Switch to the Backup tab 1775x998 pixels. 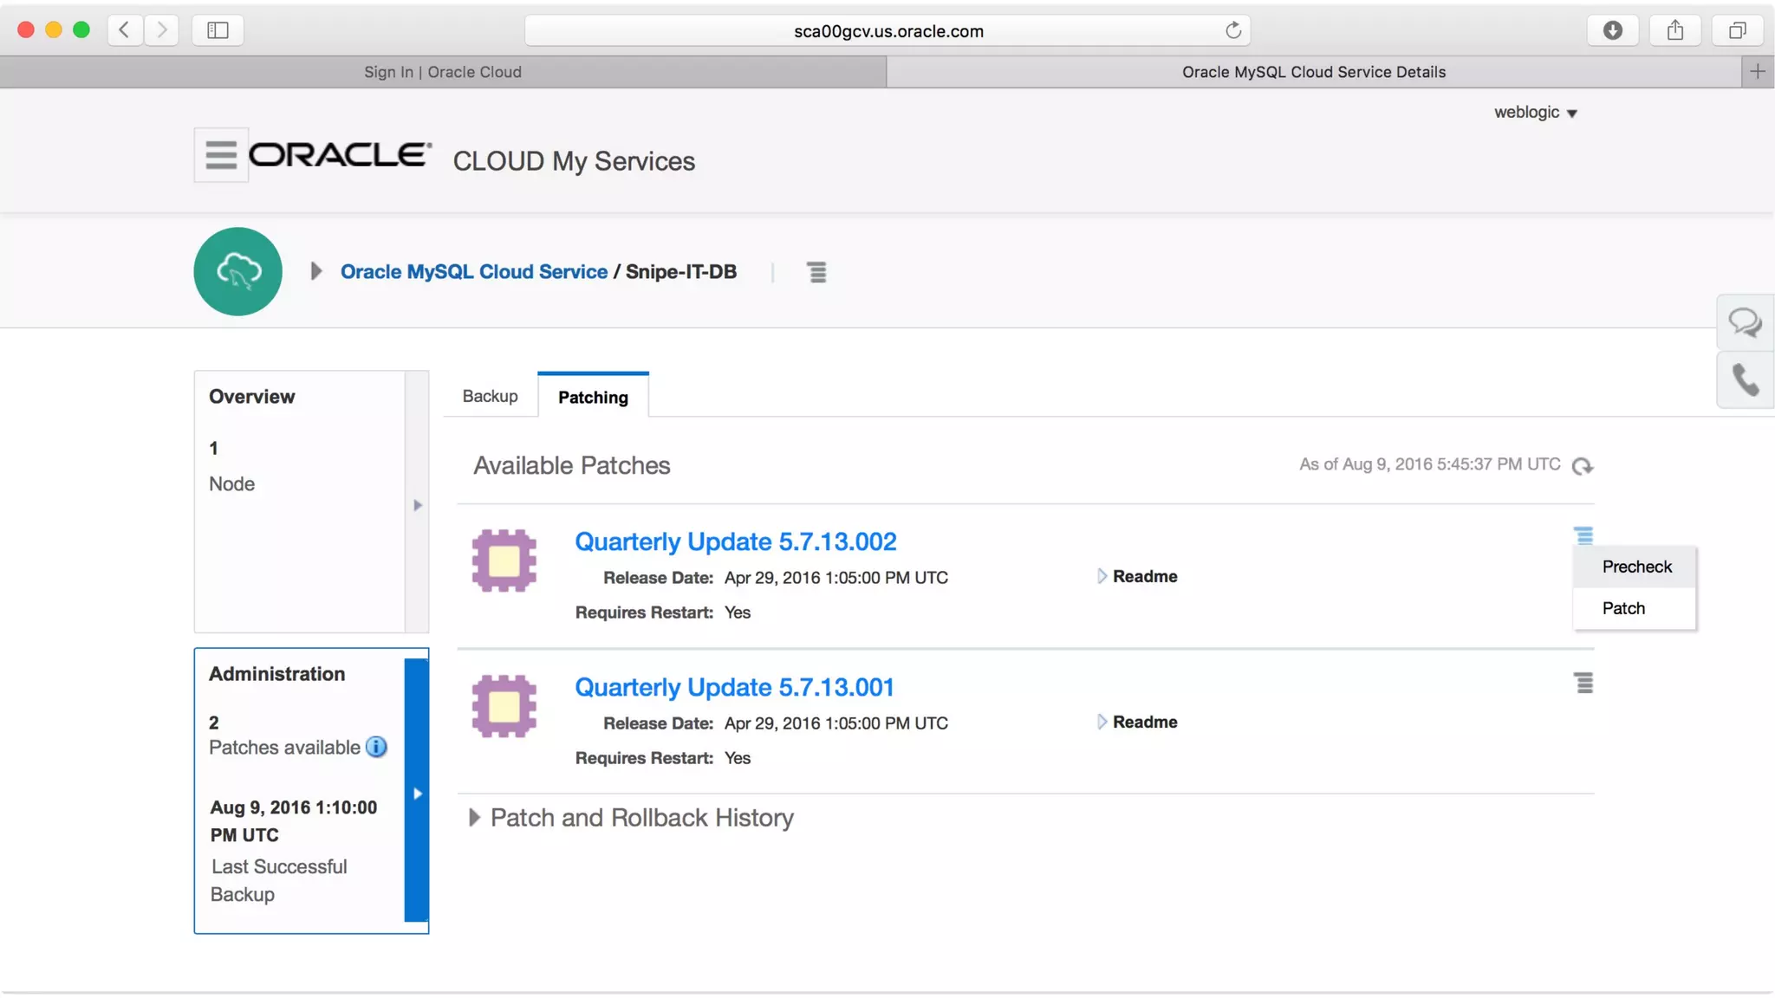click(x=490, y=396)
